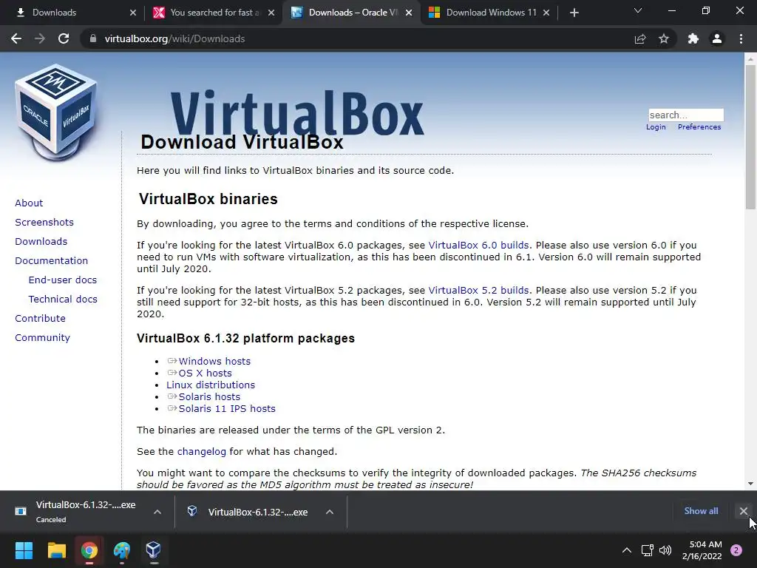
Task: Close the Download Windows 11 tab
Action: pos(546,13)
